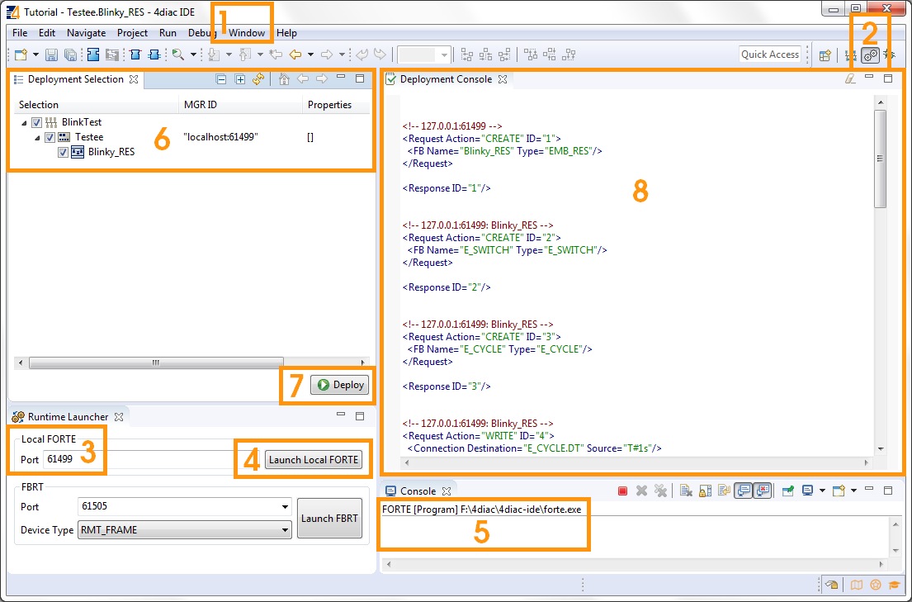Open the Project menu
The height and width of the screenshot is (602, 912).
click(x=132, y=33)
